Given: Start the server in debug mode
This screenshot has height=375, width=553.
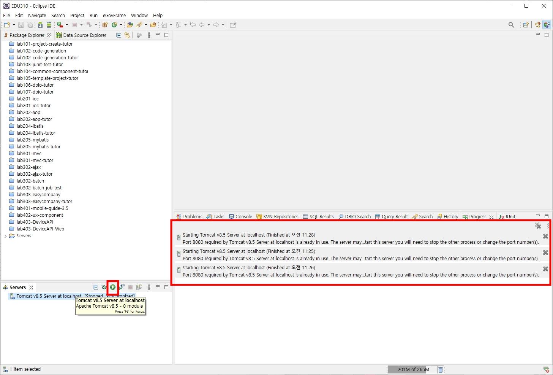Looking at the screenshot, I should pyautogui.click(x=104, y=288).
